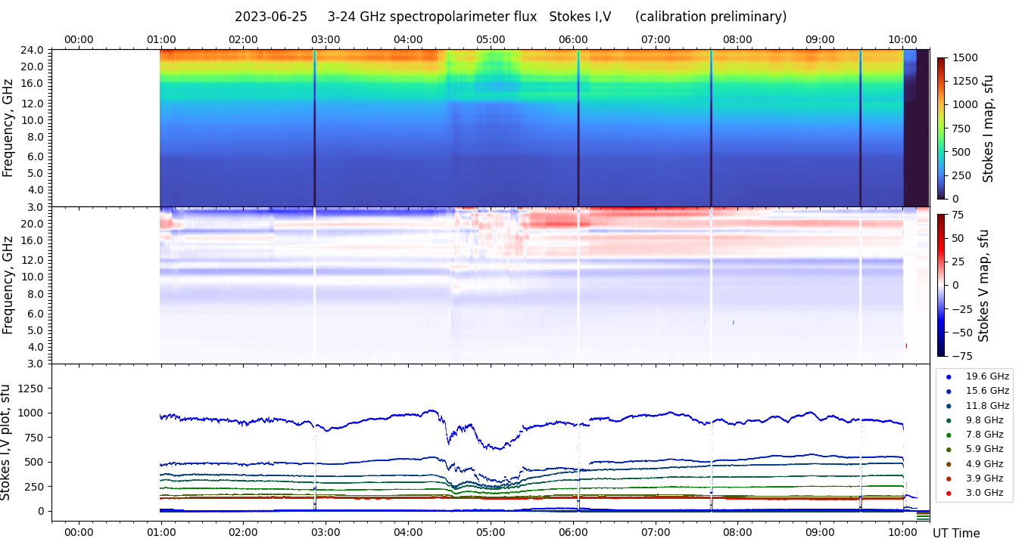Click the 1250 tick on the bottom plot
The image size is (1022, 548).
[x=32, y=389]
